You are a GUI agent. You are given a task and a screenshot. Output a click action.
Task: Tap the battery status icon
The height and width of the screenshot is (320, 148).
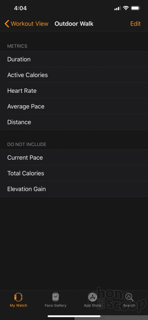pyautogui.click(x=136, y=8)
